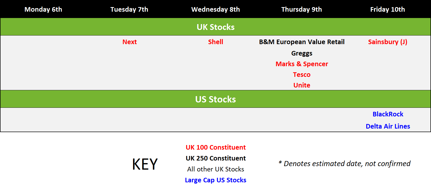
Task: Select Marks & Spencer entry
Action: (302, 64)
